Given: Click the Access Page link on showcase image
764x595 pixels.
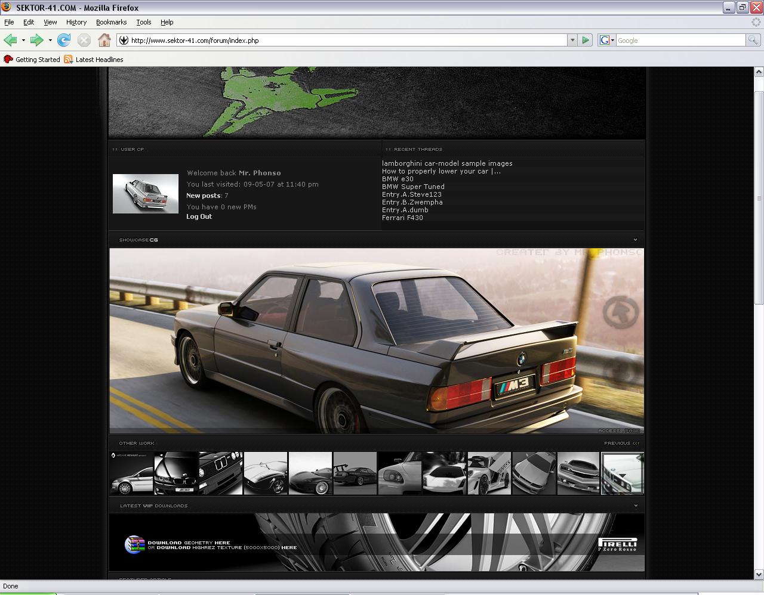Looking at the screenshot, I should click(x=619, y=430).
